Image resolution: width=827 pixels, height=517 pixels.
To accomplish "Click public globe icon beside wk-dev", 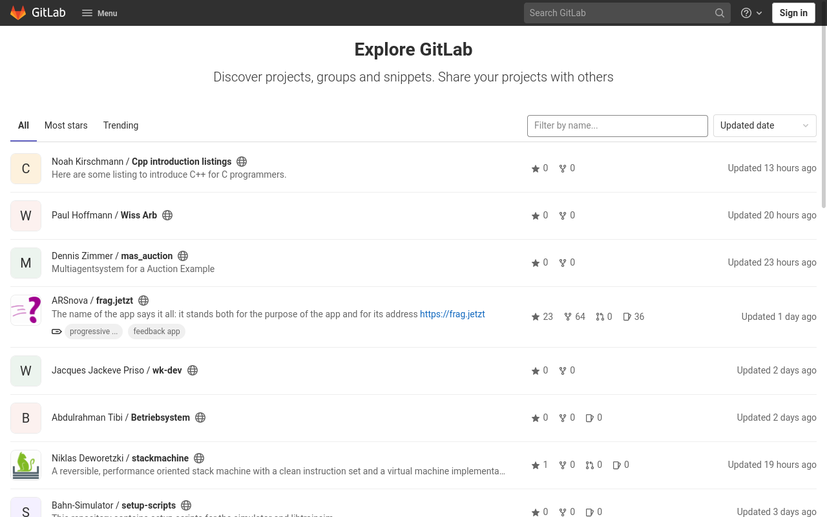I will [x=193, y=370].
